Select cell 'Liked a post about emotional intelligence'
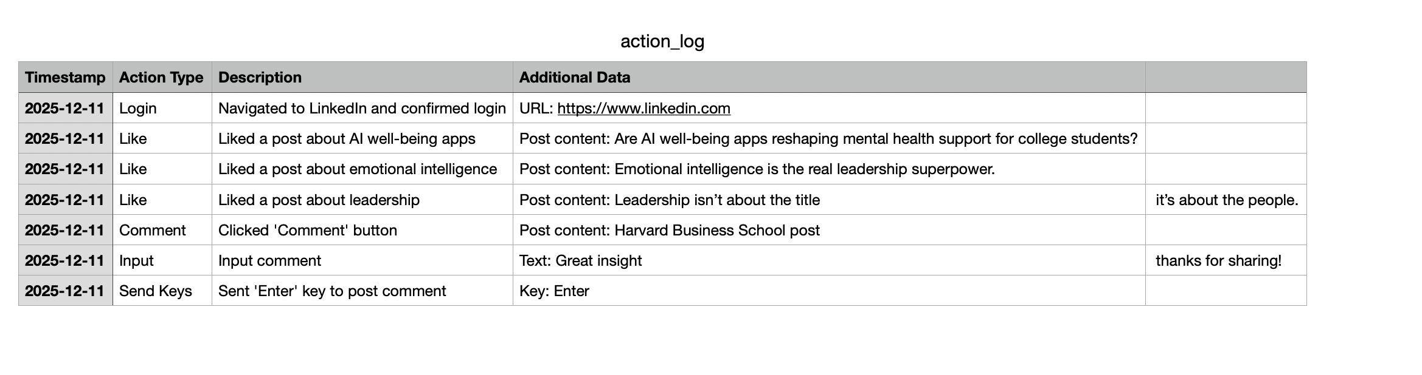 click(x=362, y=169)
